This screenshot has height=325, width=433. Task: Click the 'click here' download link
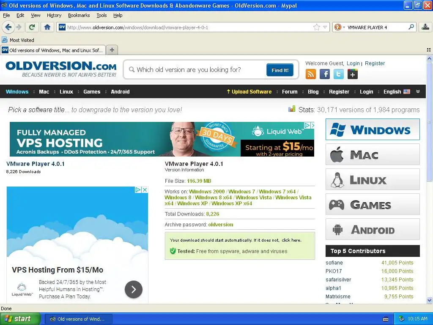[291, 240]
